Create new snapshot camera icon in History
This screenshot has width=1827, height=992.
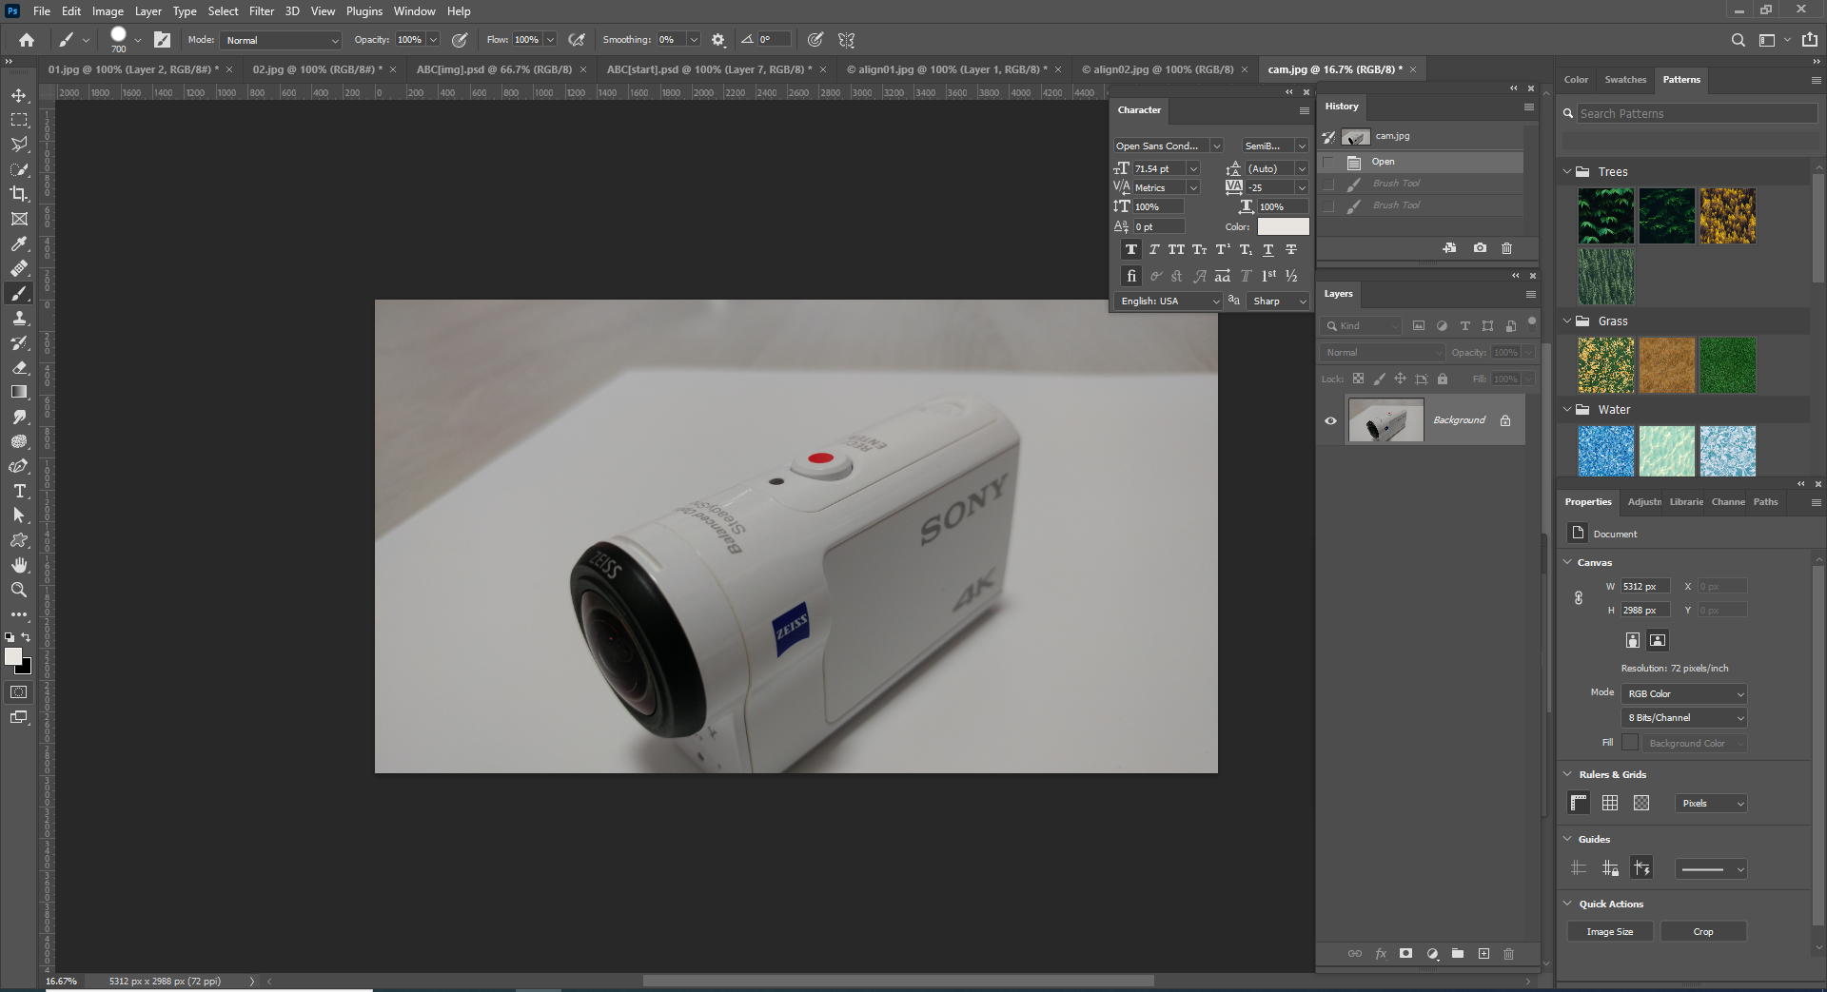(x=1480, y=248)
